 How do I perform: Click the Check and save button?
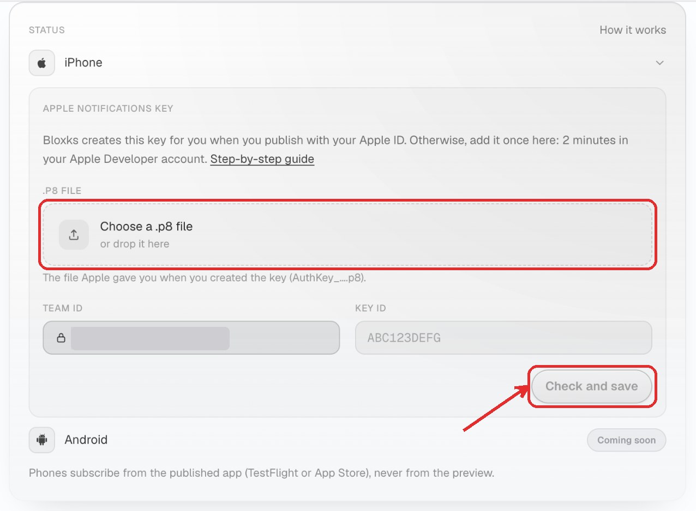591,386
